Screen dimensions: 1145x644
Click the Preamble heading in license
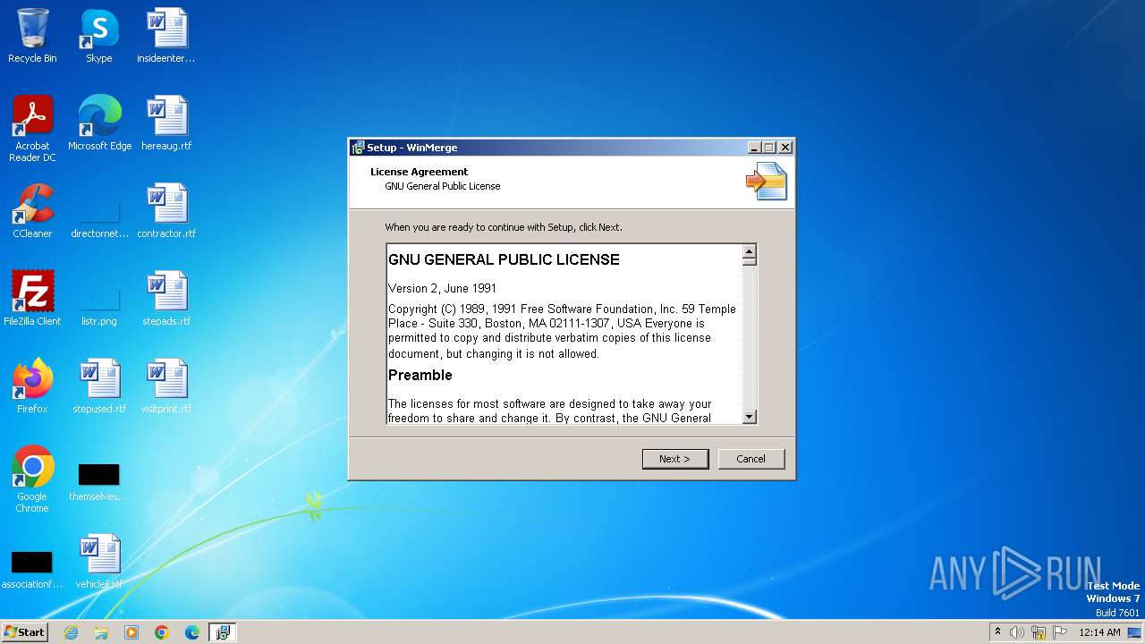pos(420,375)
